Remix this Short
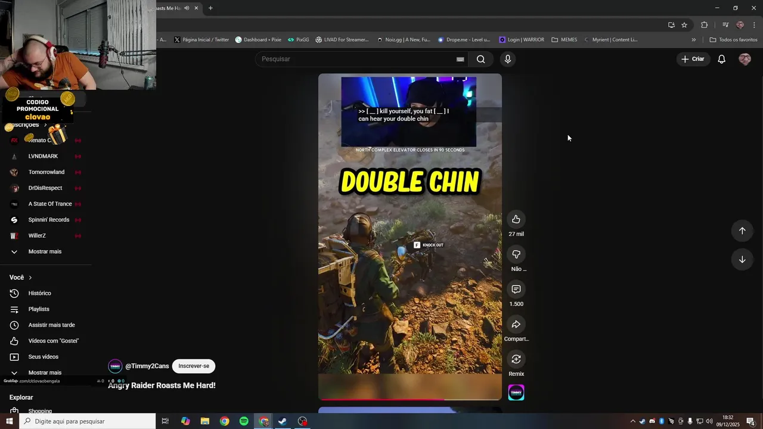 [x=516, y=359]
